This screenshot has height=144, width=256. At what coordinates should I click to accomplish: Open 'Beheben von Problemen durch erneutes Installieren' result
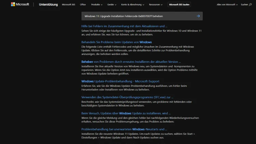131,62
